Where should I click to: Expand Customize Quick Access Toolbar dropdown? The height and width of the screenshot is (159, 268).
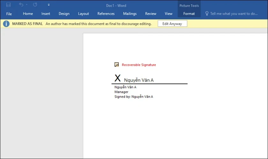(48, 5)
